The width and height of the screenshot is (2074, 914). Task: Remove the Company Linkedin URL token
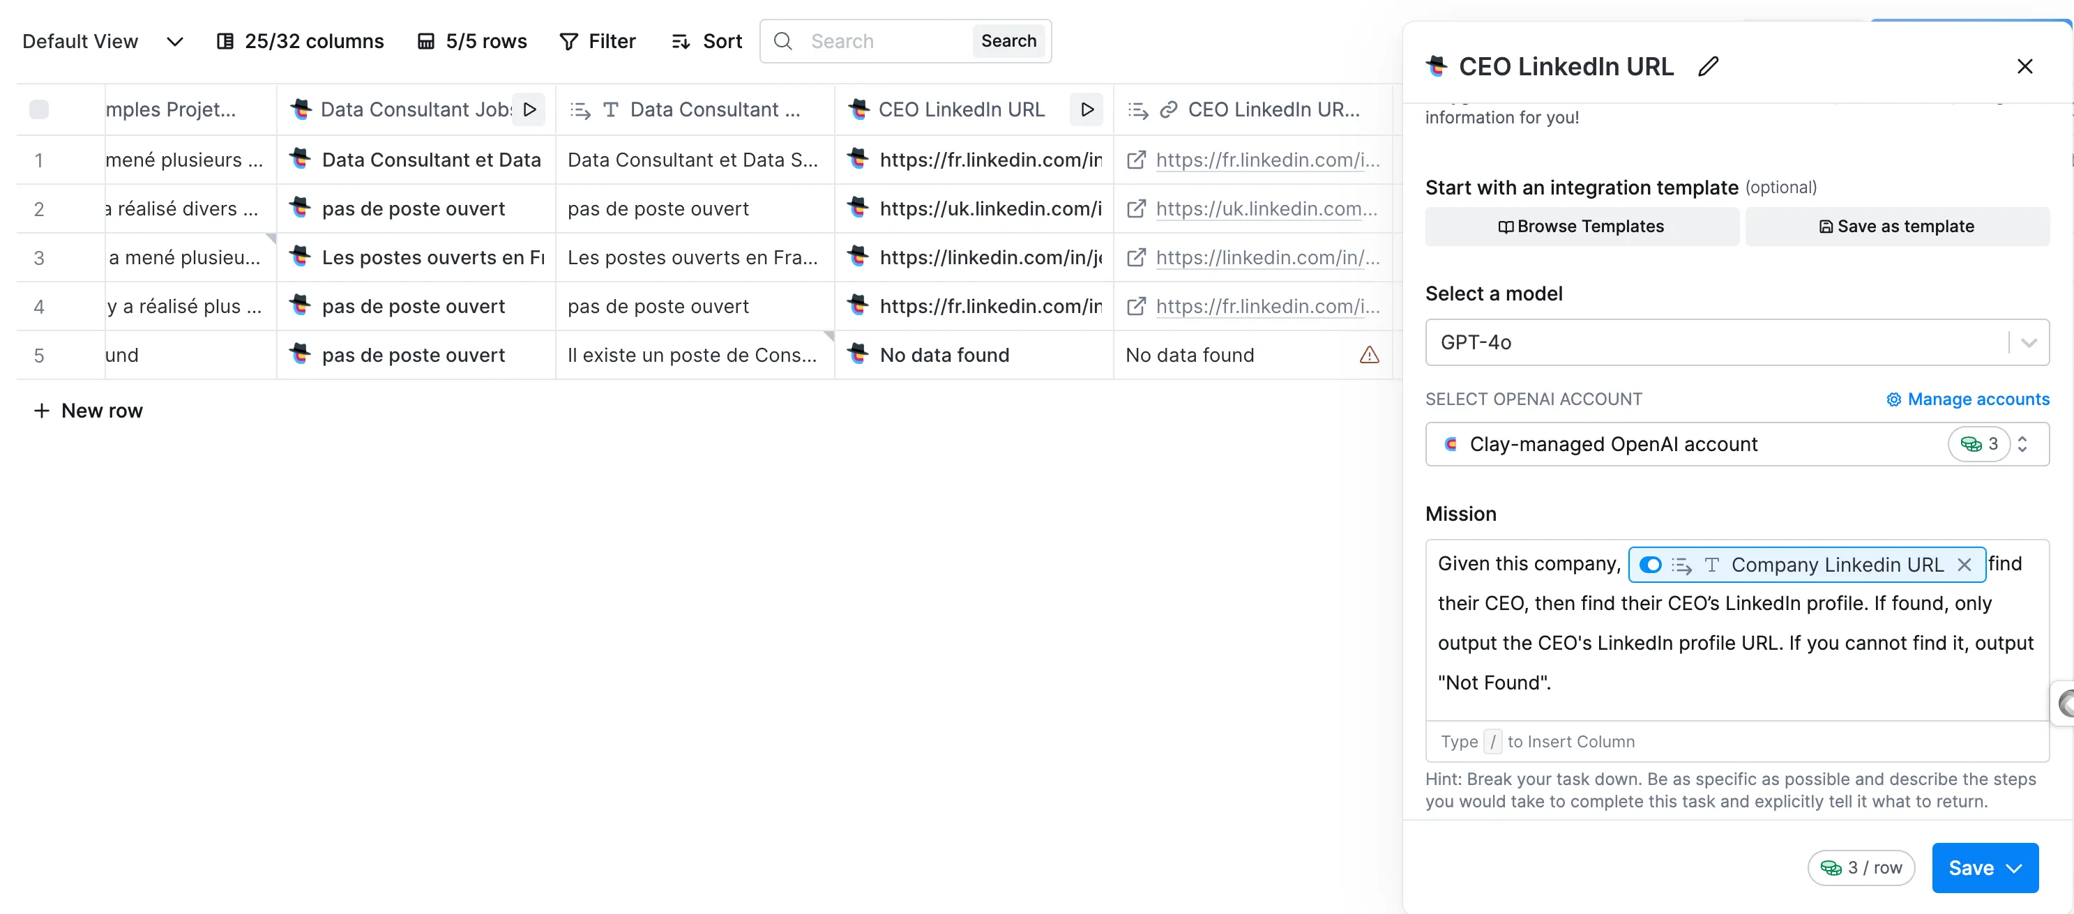tap(1964, 565)
